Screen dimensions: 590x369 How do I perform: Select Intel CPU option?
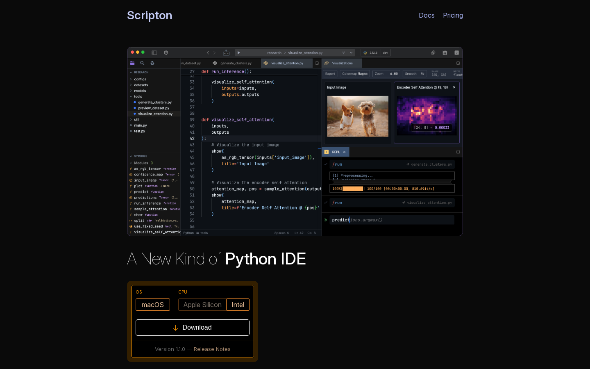[238, 305]
